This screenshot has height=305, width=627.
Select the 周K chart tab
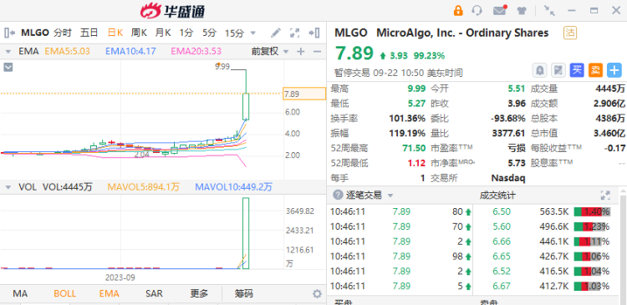click(x=139, y=33)
